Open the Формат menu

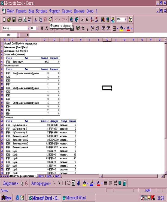[54, 11]
